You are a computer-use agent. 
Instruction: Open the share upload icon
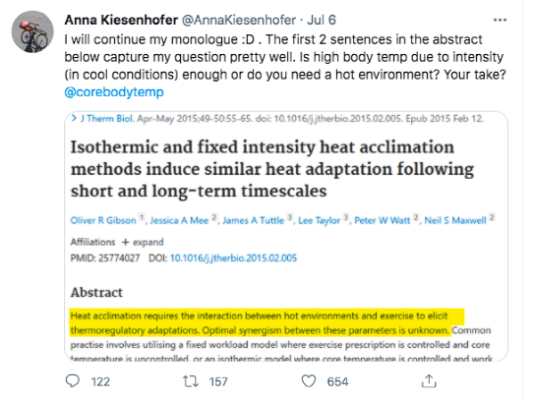pos(429,381)
